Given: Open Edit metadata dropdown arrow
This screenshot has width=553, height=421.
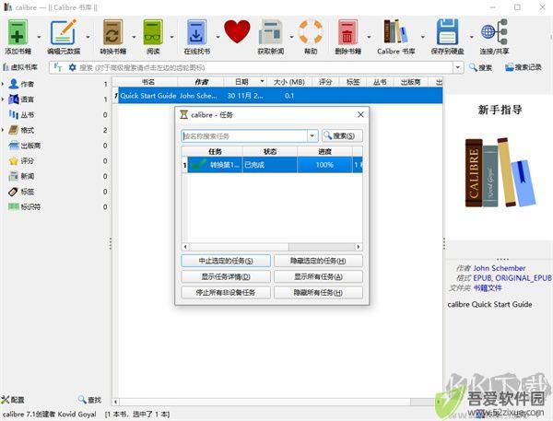Looking at the screenshot, I should (x=88, y=37).
